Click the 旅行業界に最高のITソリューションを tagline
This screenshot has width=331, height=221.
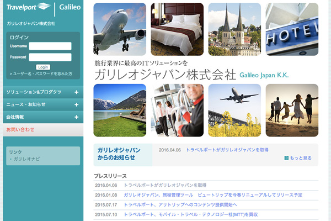click(x=141, y=63)
